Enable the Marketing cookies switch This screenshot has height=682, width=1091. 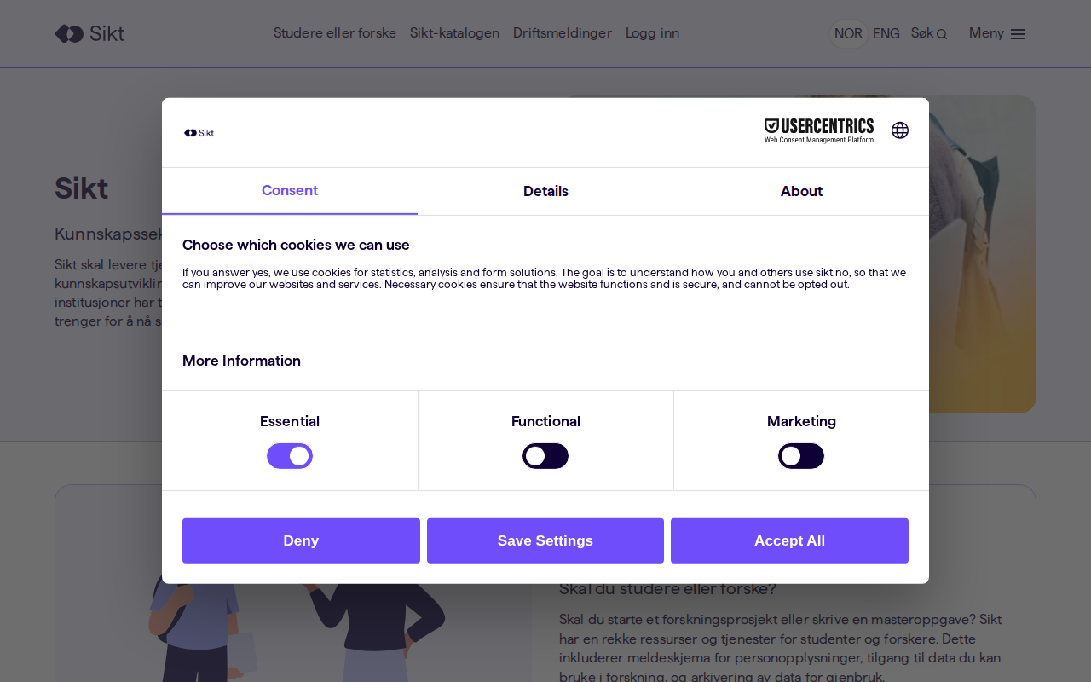click(801, 456)
